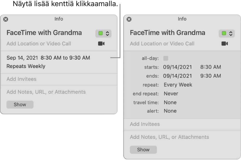Click Show button in left Info window
Image resolution: width=241 pixels, height=160 pixels.
(20, 105)
